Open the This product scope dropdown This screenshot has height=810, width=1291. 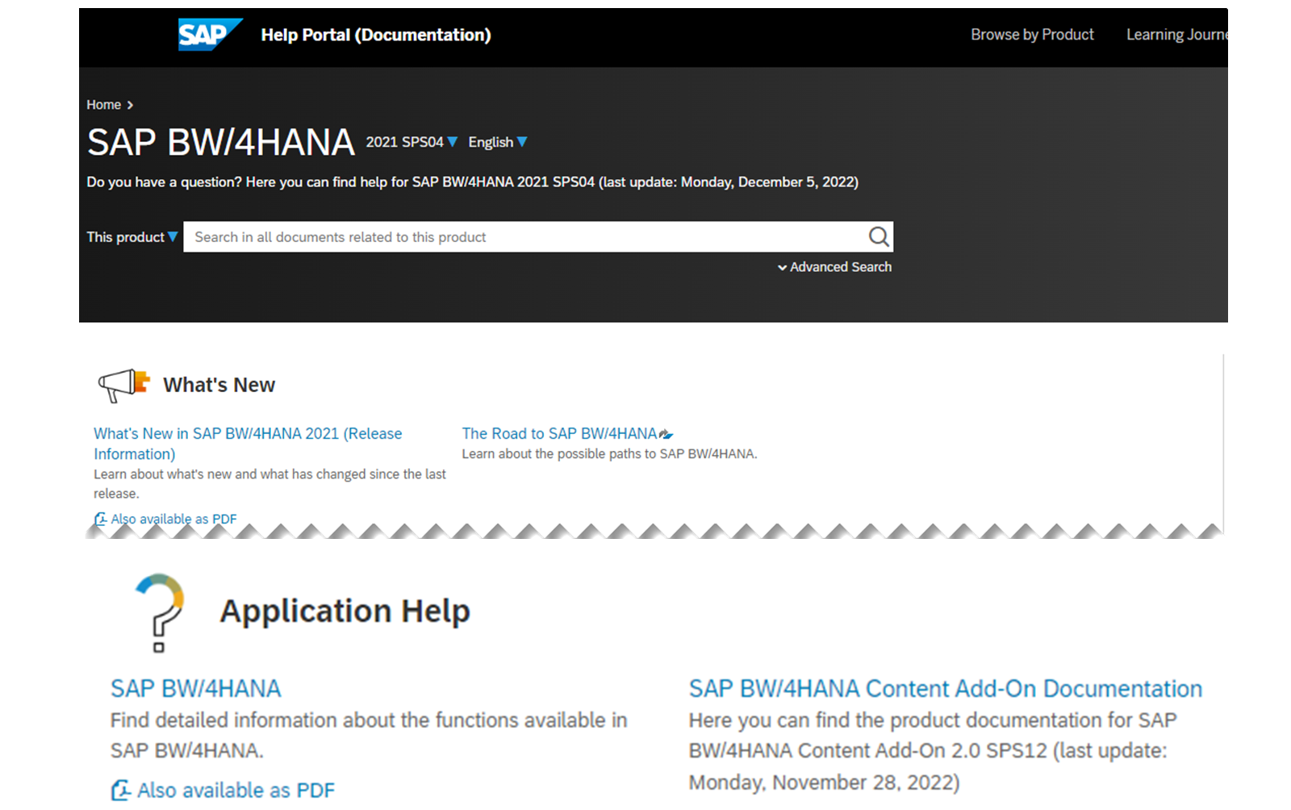tap(132, 237)
